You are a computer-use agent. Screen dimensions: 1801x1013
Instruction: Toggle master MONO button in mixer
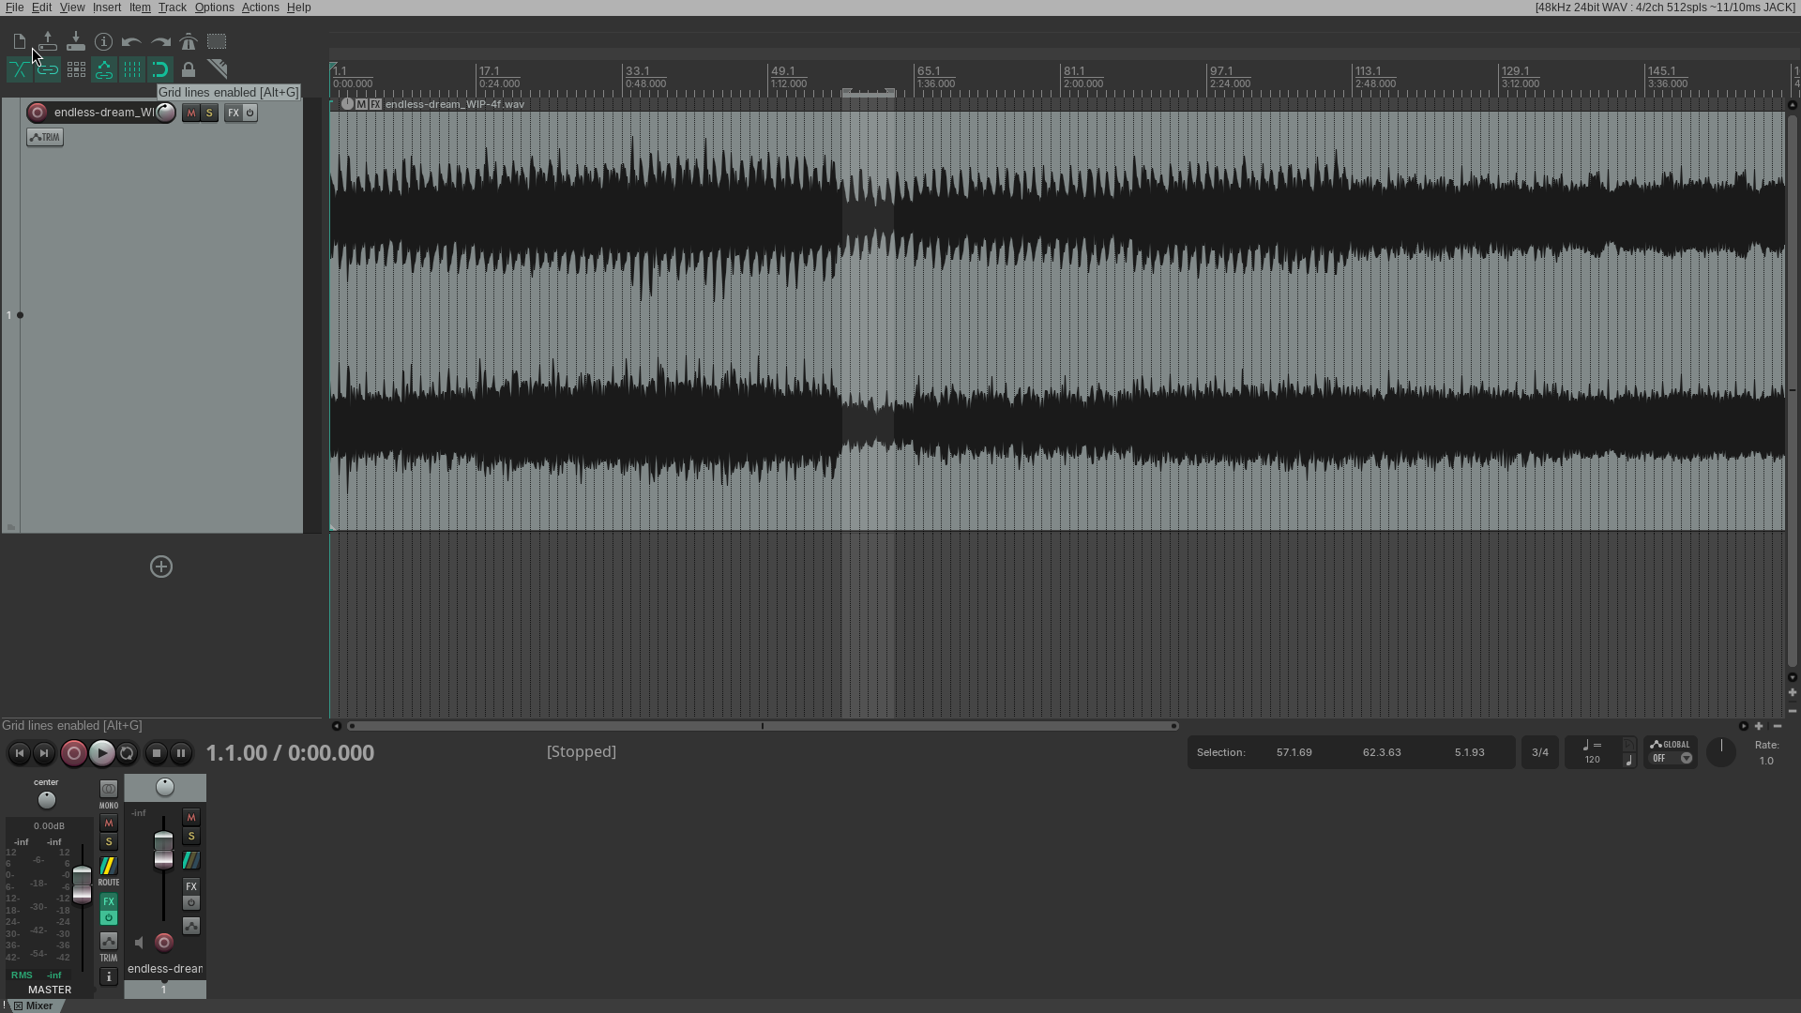(109, 794)
